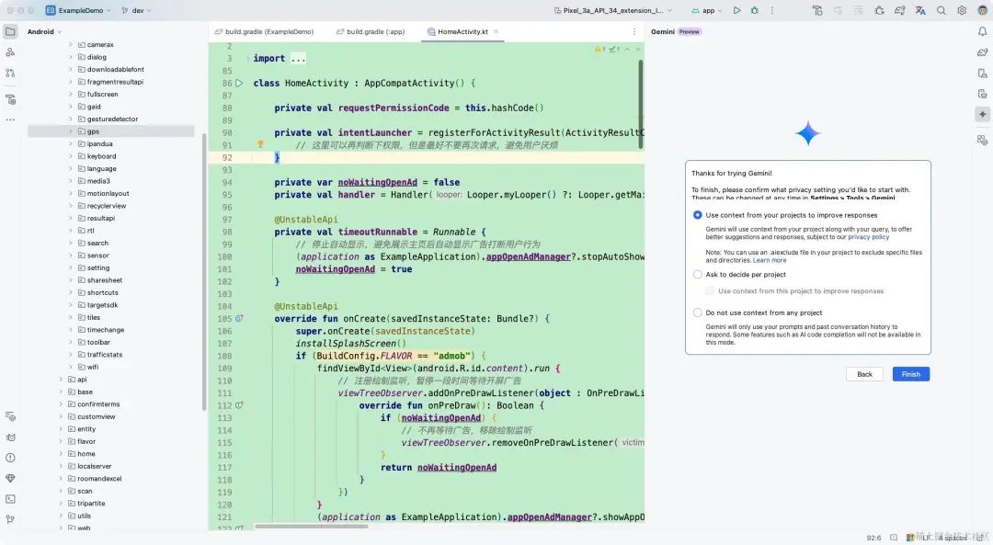The height and width of the screenshot is (545, 993).
Task: Open the Notifications bell icon
Action: tap(982, 31)
